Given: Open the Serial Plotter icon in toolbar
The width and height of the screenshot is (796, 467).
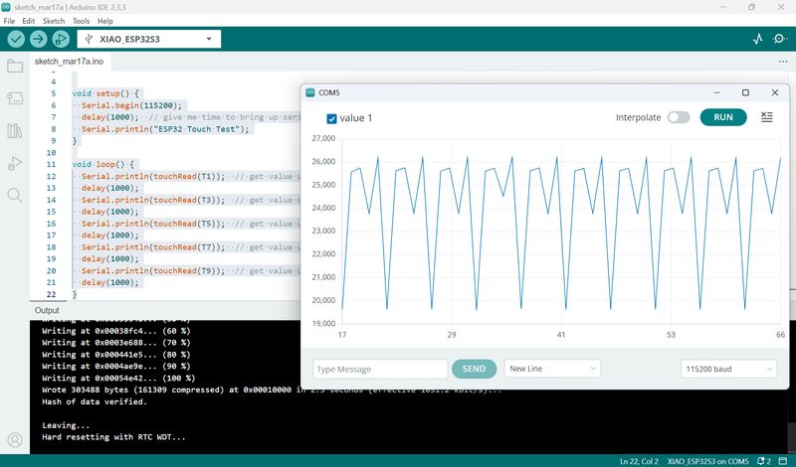Looking at the screenshot, I should 758,39.
